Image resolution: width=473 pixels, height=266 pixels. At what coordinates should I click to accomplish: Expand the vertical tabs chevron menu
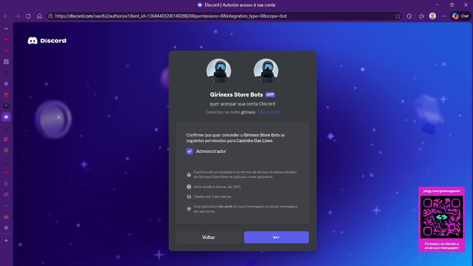[x=6, y=28]
